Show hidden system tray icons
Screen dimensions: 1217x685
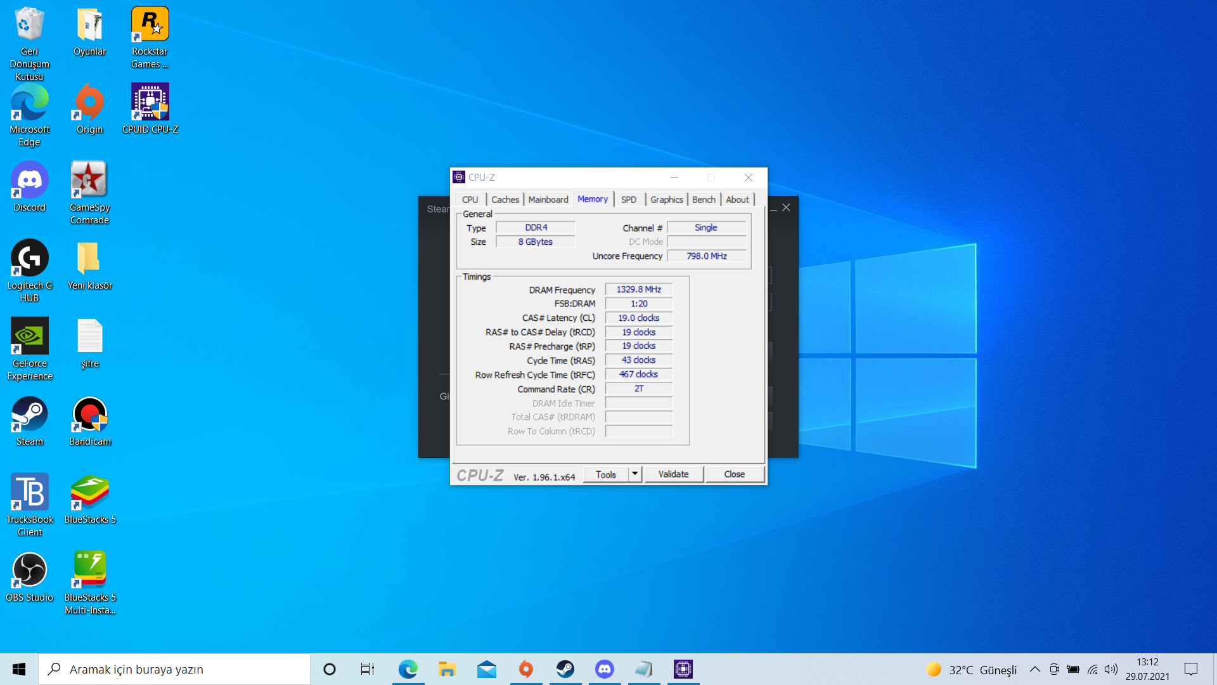click(x=1034, y=669)
